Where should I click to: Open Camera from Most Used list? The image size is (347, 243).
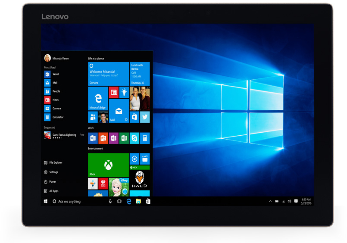pos(53,108)
